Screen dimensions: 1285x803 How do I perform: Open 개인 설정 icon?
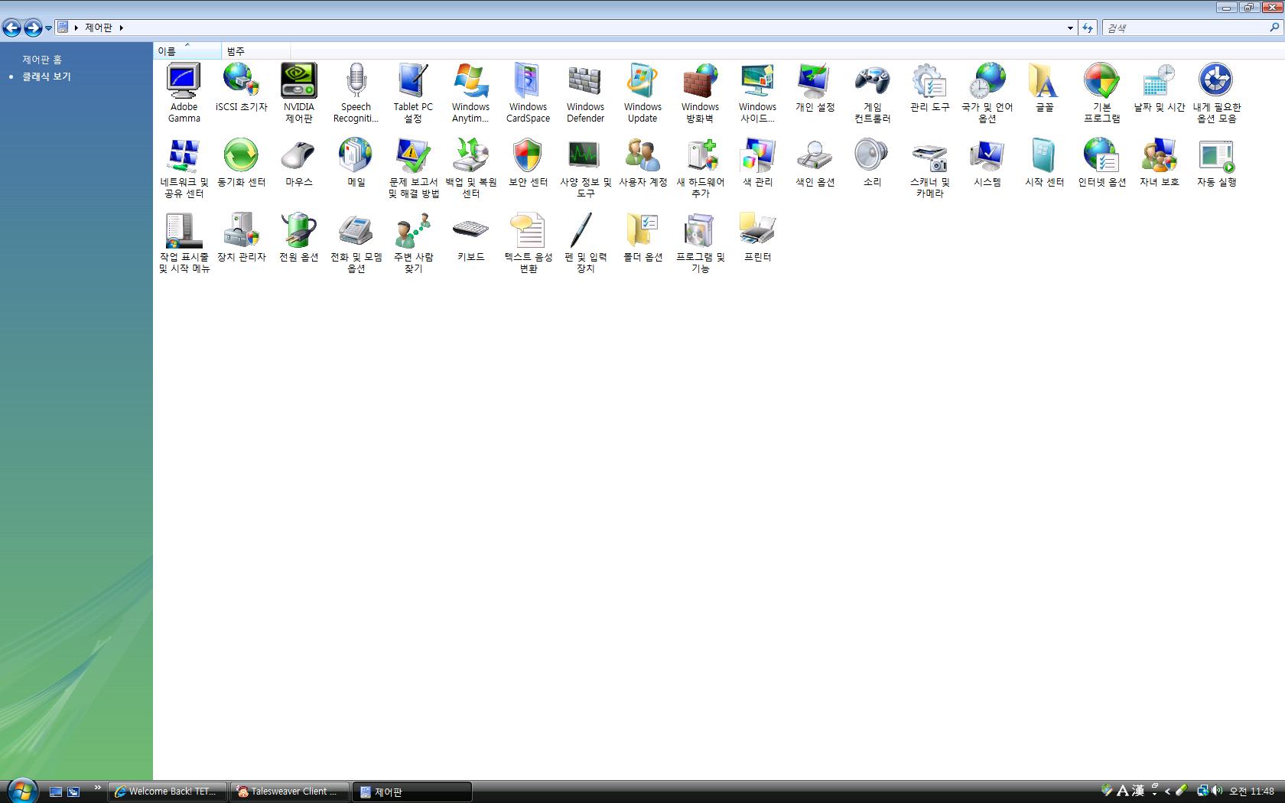(815, 81)
